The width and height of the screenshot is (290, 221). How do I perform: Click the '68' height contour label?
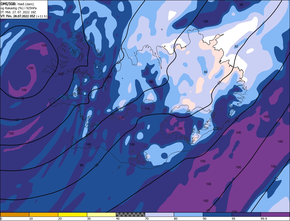(x=237, y=119)
